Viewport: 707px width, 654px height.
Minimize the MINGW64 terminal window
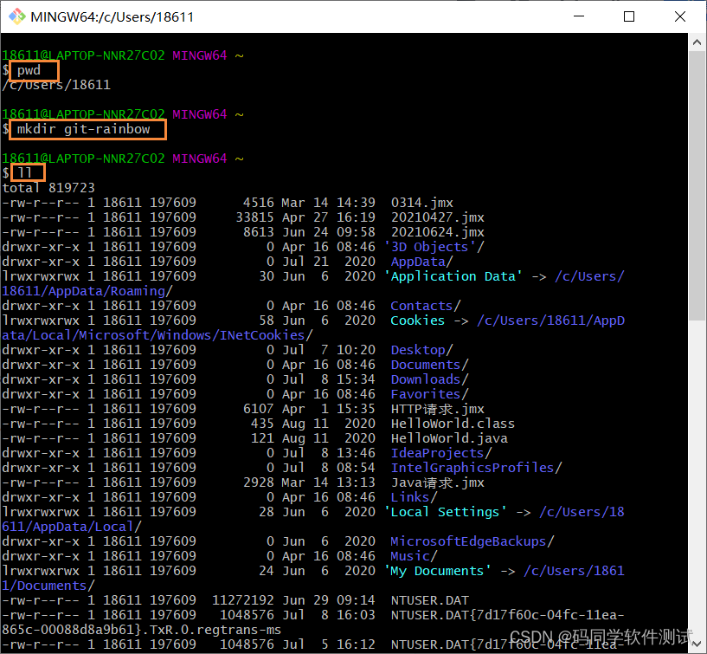coord(579,16)
